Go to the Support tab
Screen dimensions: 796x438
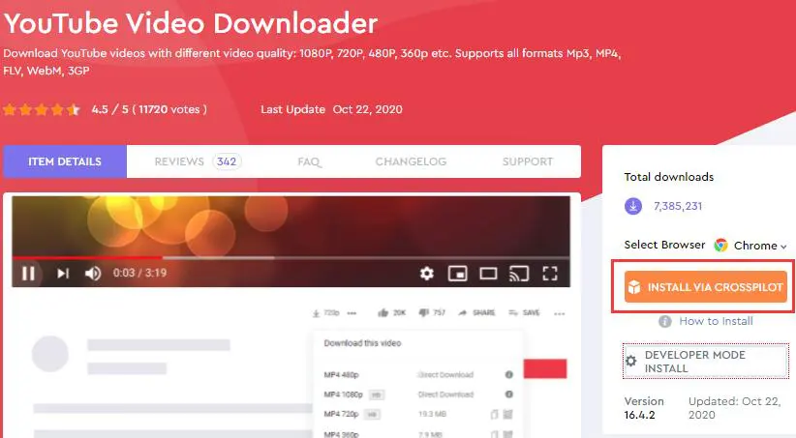[528, 161]
